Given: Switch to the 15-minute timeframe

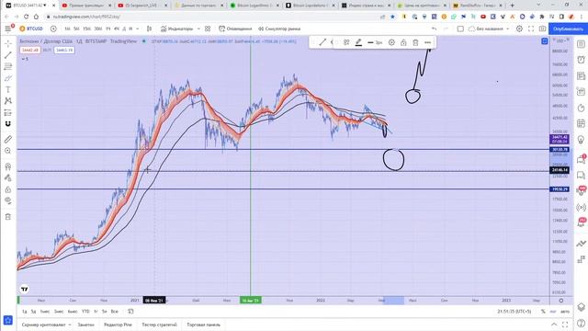Looking at the screenshot, I should [x=86, y=29].
